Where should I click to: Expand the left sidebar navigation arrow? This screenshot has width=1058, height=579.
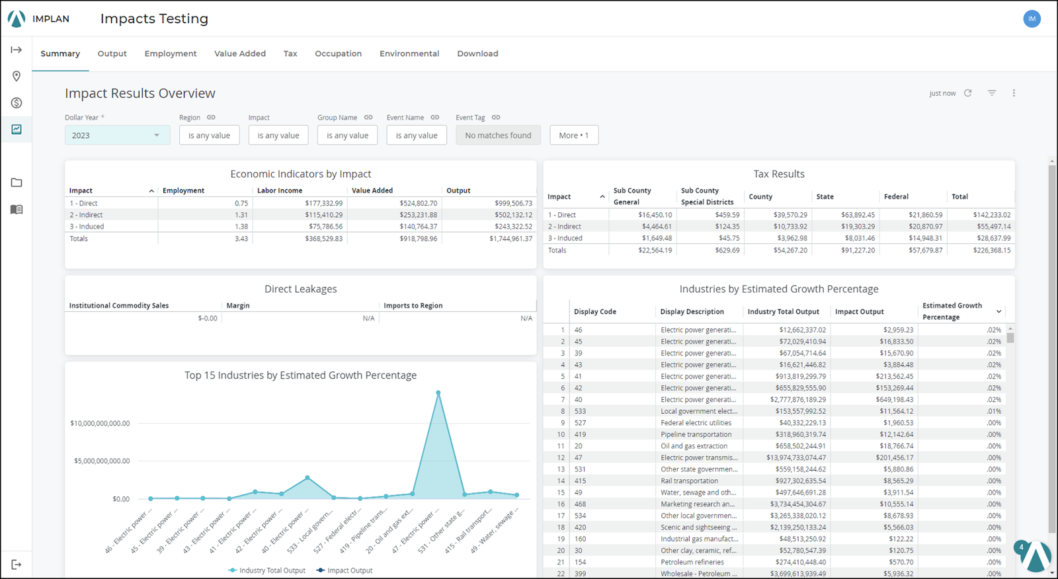[17, 50]
